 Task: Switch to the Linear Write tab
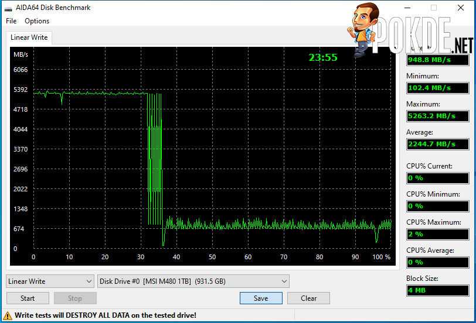[x=29, y=37]
